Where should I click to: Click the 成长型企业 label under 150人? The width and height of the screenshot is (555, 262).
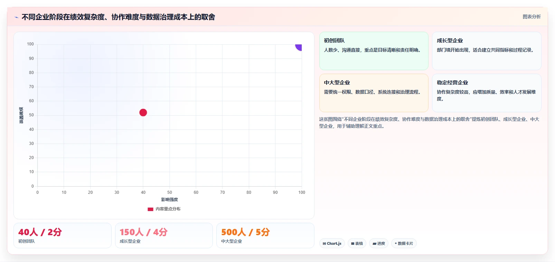[x=130, y=241]
